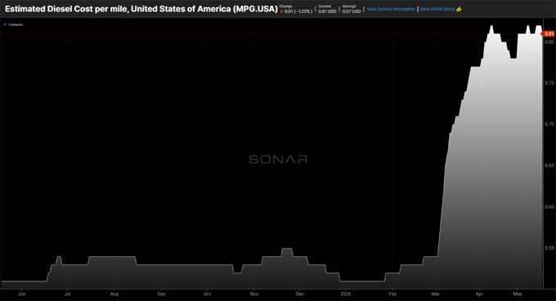Click the red 0.81 current price marker

coord(549,34)
